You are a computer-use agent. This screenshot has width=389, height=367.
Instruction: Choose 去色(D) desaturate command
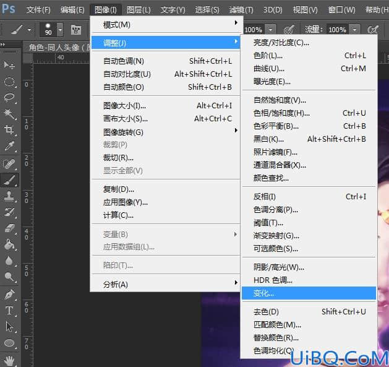(309, 312)
